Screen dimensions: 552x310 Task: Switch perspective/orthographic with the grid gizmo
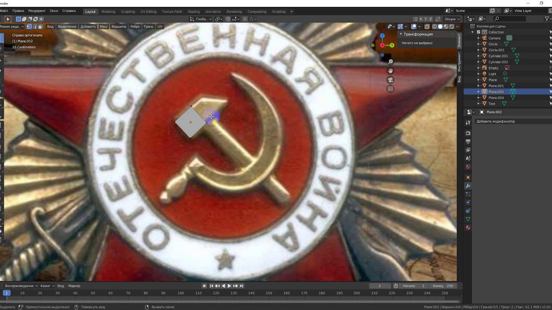[390, 89]
